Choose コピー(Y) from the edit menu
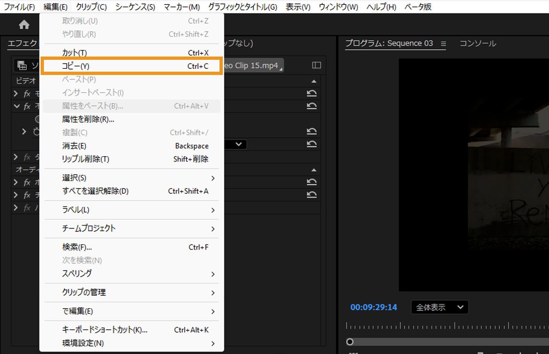 pyautogui.click(x=132, y=66)
